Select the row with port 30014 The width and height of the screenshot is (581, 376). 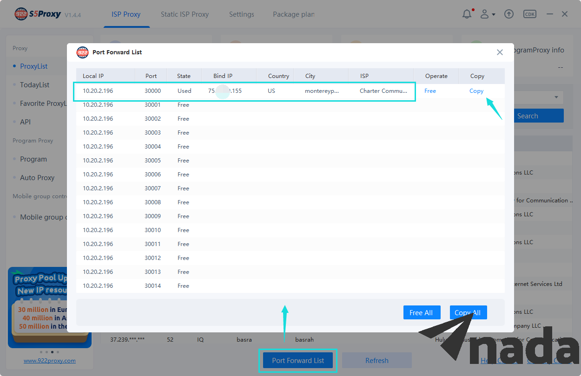coord(290,286)
